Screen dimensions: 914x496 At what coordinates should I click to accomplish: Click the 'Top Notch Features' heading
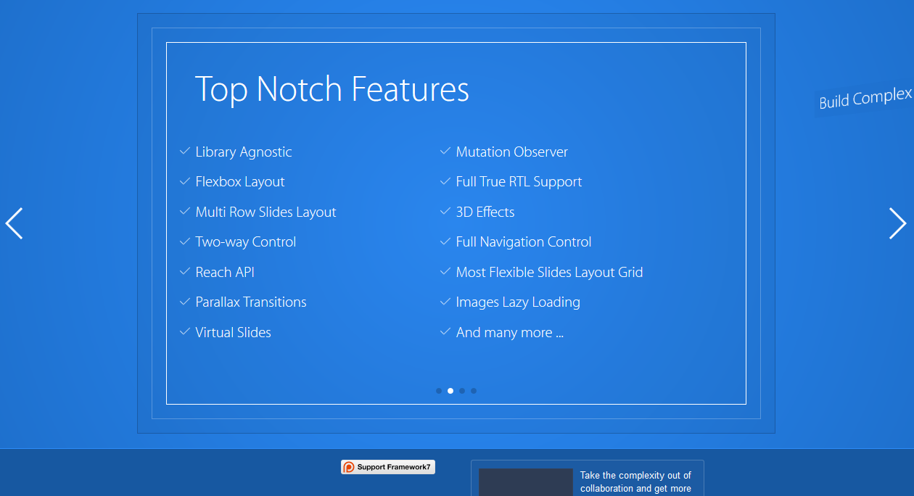pos(332,89)
